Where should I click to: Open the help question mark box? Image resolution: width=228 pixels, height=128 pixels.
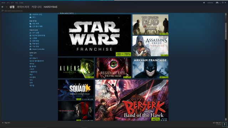224,124
